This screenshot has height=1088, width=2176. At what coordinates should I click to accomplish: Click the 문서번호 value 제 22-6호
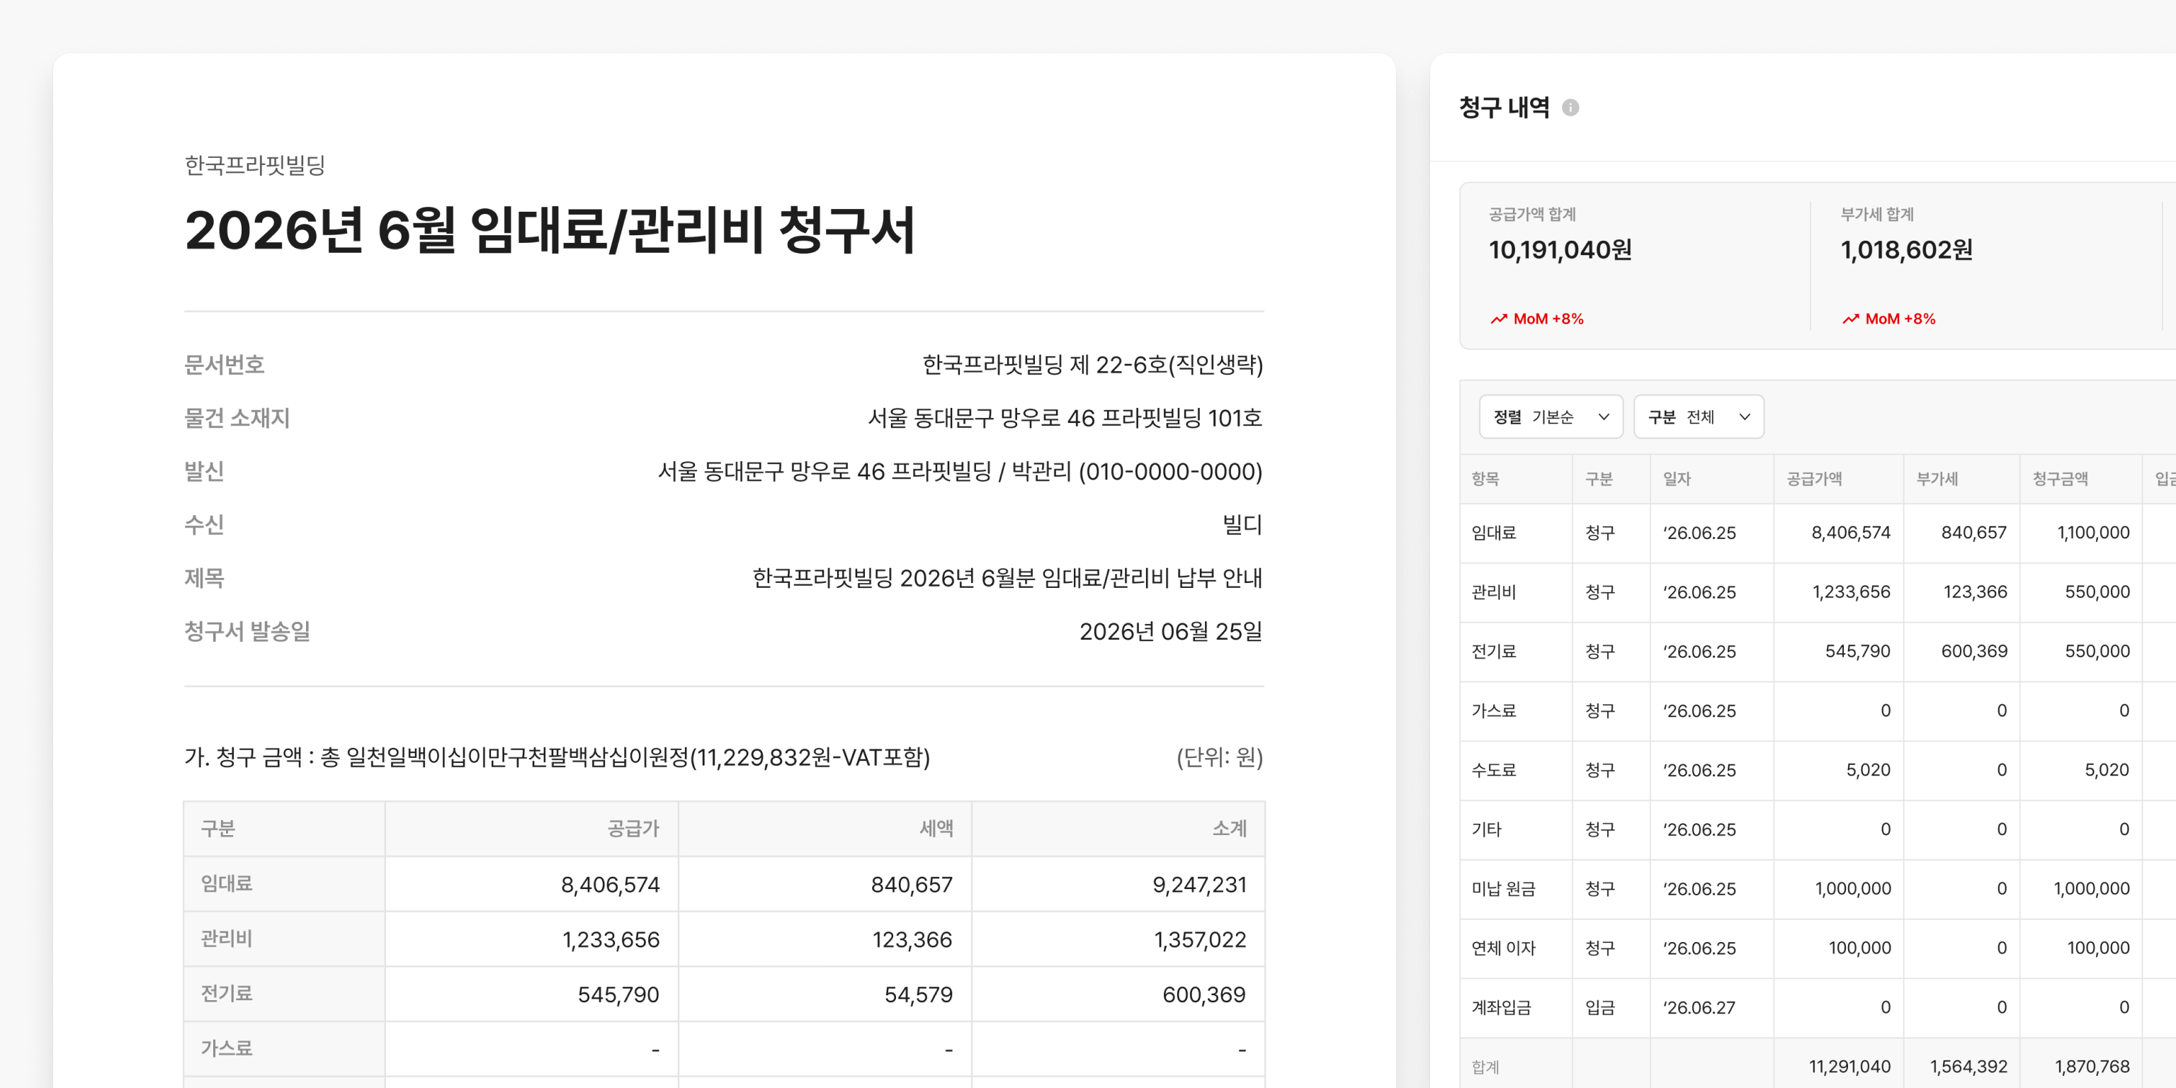click(x=1092, y=365)
